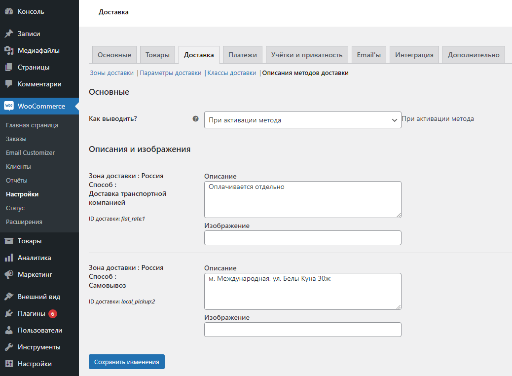512x376 pixels.
Task: Open Расширения in the WooCommerce submenu
Action: point(24,222)
